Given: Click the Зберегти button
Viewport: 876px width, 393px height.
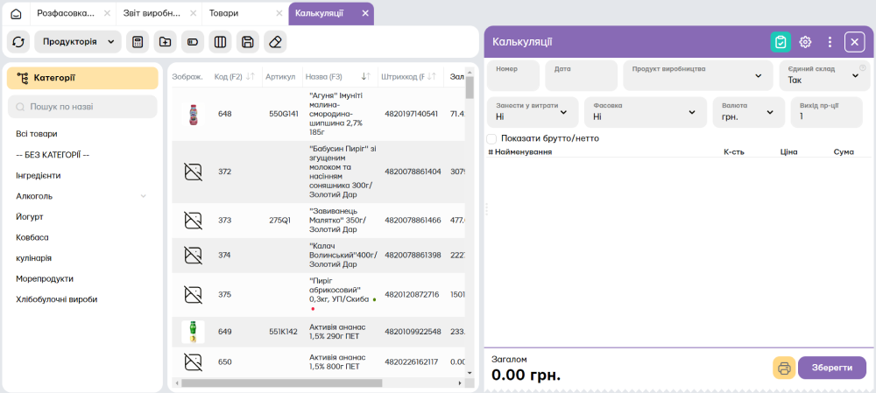Looking at the screenshot, I should 831,368.
